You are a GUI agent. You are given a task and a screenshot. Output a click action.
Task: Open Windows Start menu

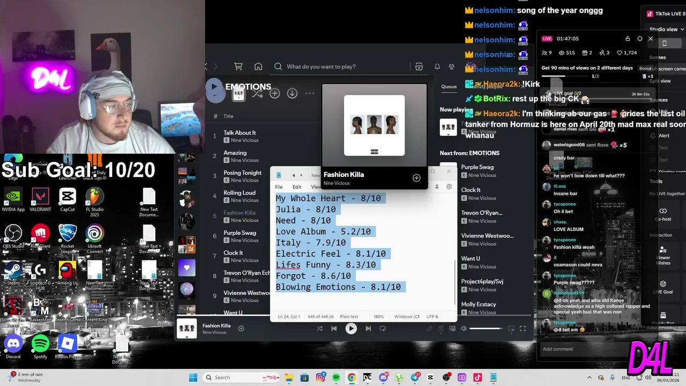(x=193, y=377)
